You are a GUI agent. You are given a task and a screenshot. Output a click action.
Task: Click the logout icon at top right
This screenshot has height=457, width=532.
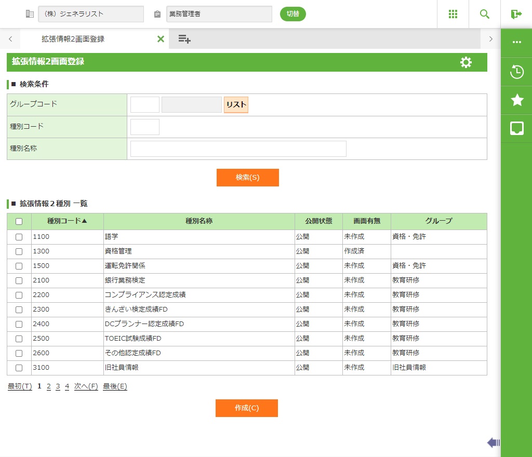[516, 14]
